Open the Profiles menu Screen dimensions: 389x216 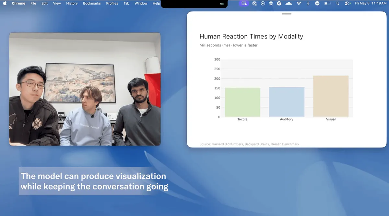[x=112, y=3]
